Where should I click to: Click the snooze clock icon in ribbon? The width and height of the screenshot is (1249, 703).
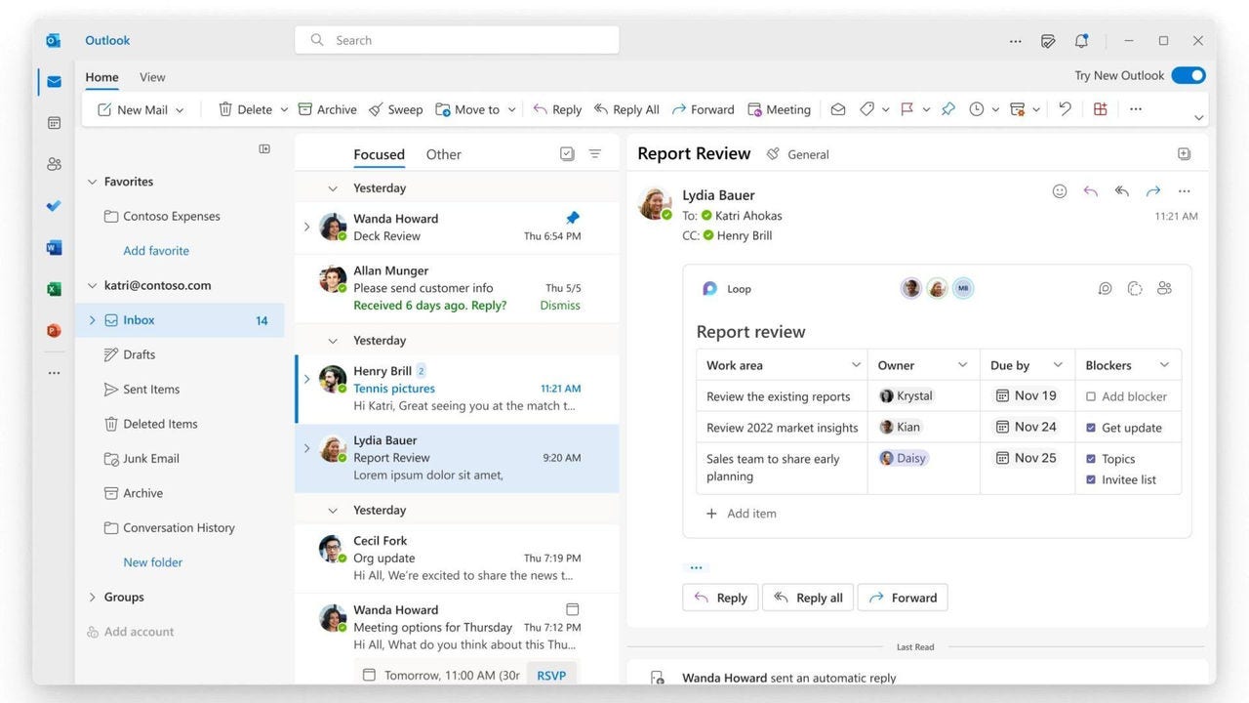pyautogui.click(x=976, y=109)
